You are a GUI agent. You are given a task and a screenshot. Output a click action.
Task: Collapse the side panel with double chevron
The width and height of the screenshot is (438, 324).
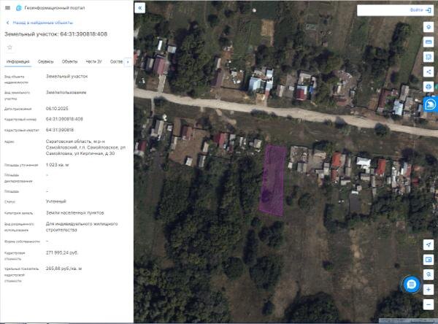pyautogui.click(x=139, y=8)
